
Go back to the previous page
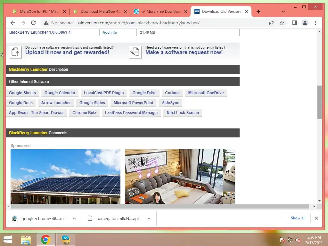13,23
